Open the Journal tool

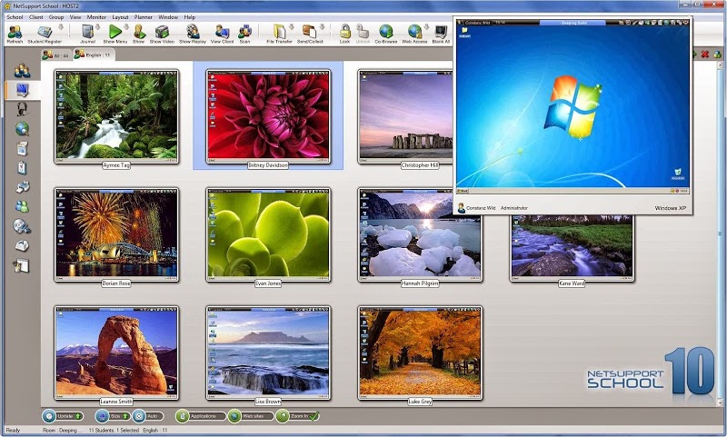[87, 34]
